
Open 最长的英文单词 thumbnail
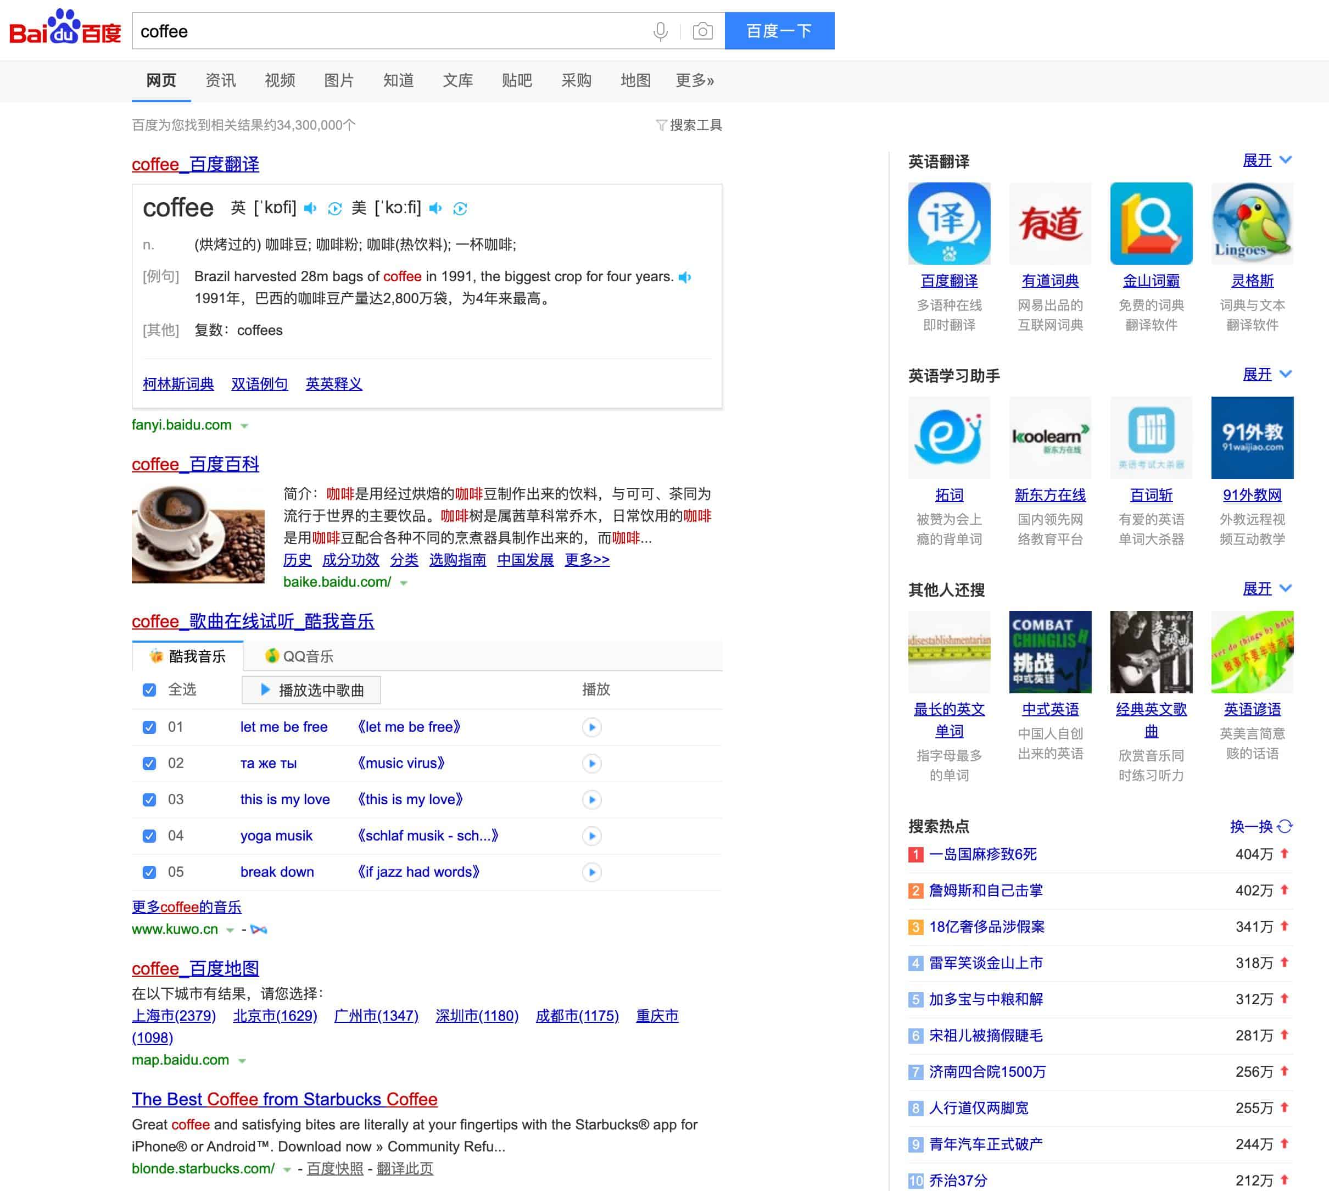pyautogui.click(x=949, y=652)
